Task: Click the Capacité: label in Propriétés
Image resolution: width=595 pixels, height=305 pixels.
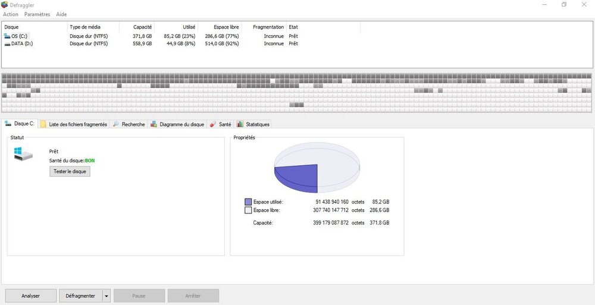Action: point(263,223)
